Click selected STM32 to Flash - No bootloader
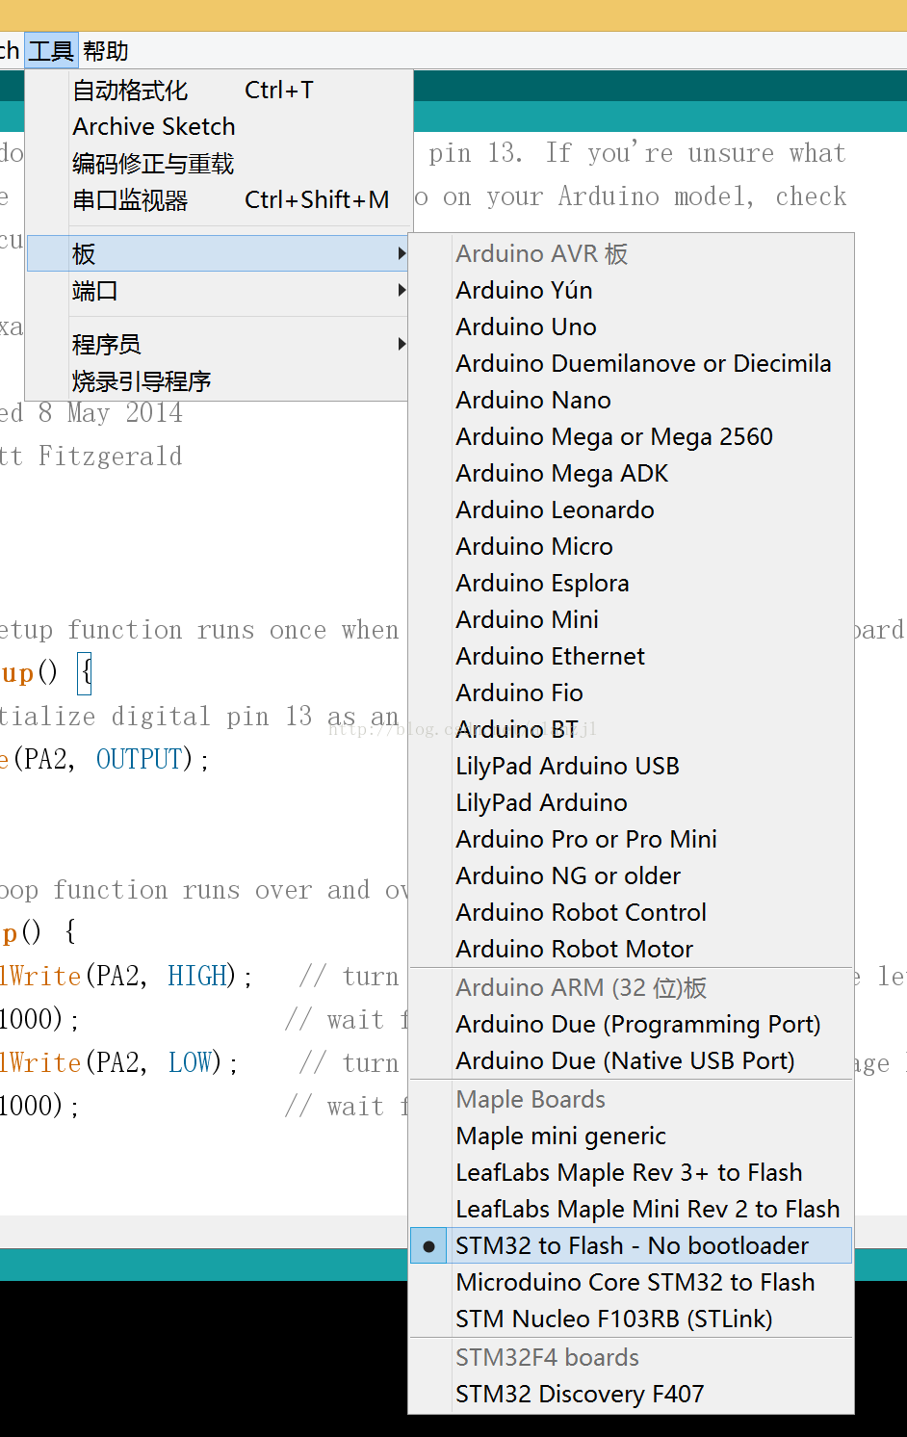907x1437 pixels. [632, 1246]
